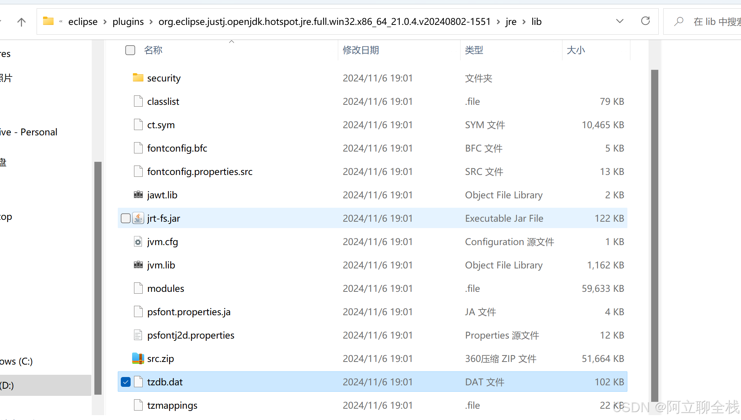The height and width of the screenshot is (420, 741).
Task: Click the search magnifier icon
Action: click(679, 21)
